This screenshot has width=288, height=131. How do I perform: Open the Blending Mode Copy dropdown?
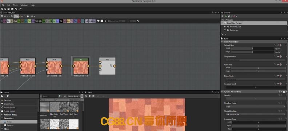coord(256,106)
